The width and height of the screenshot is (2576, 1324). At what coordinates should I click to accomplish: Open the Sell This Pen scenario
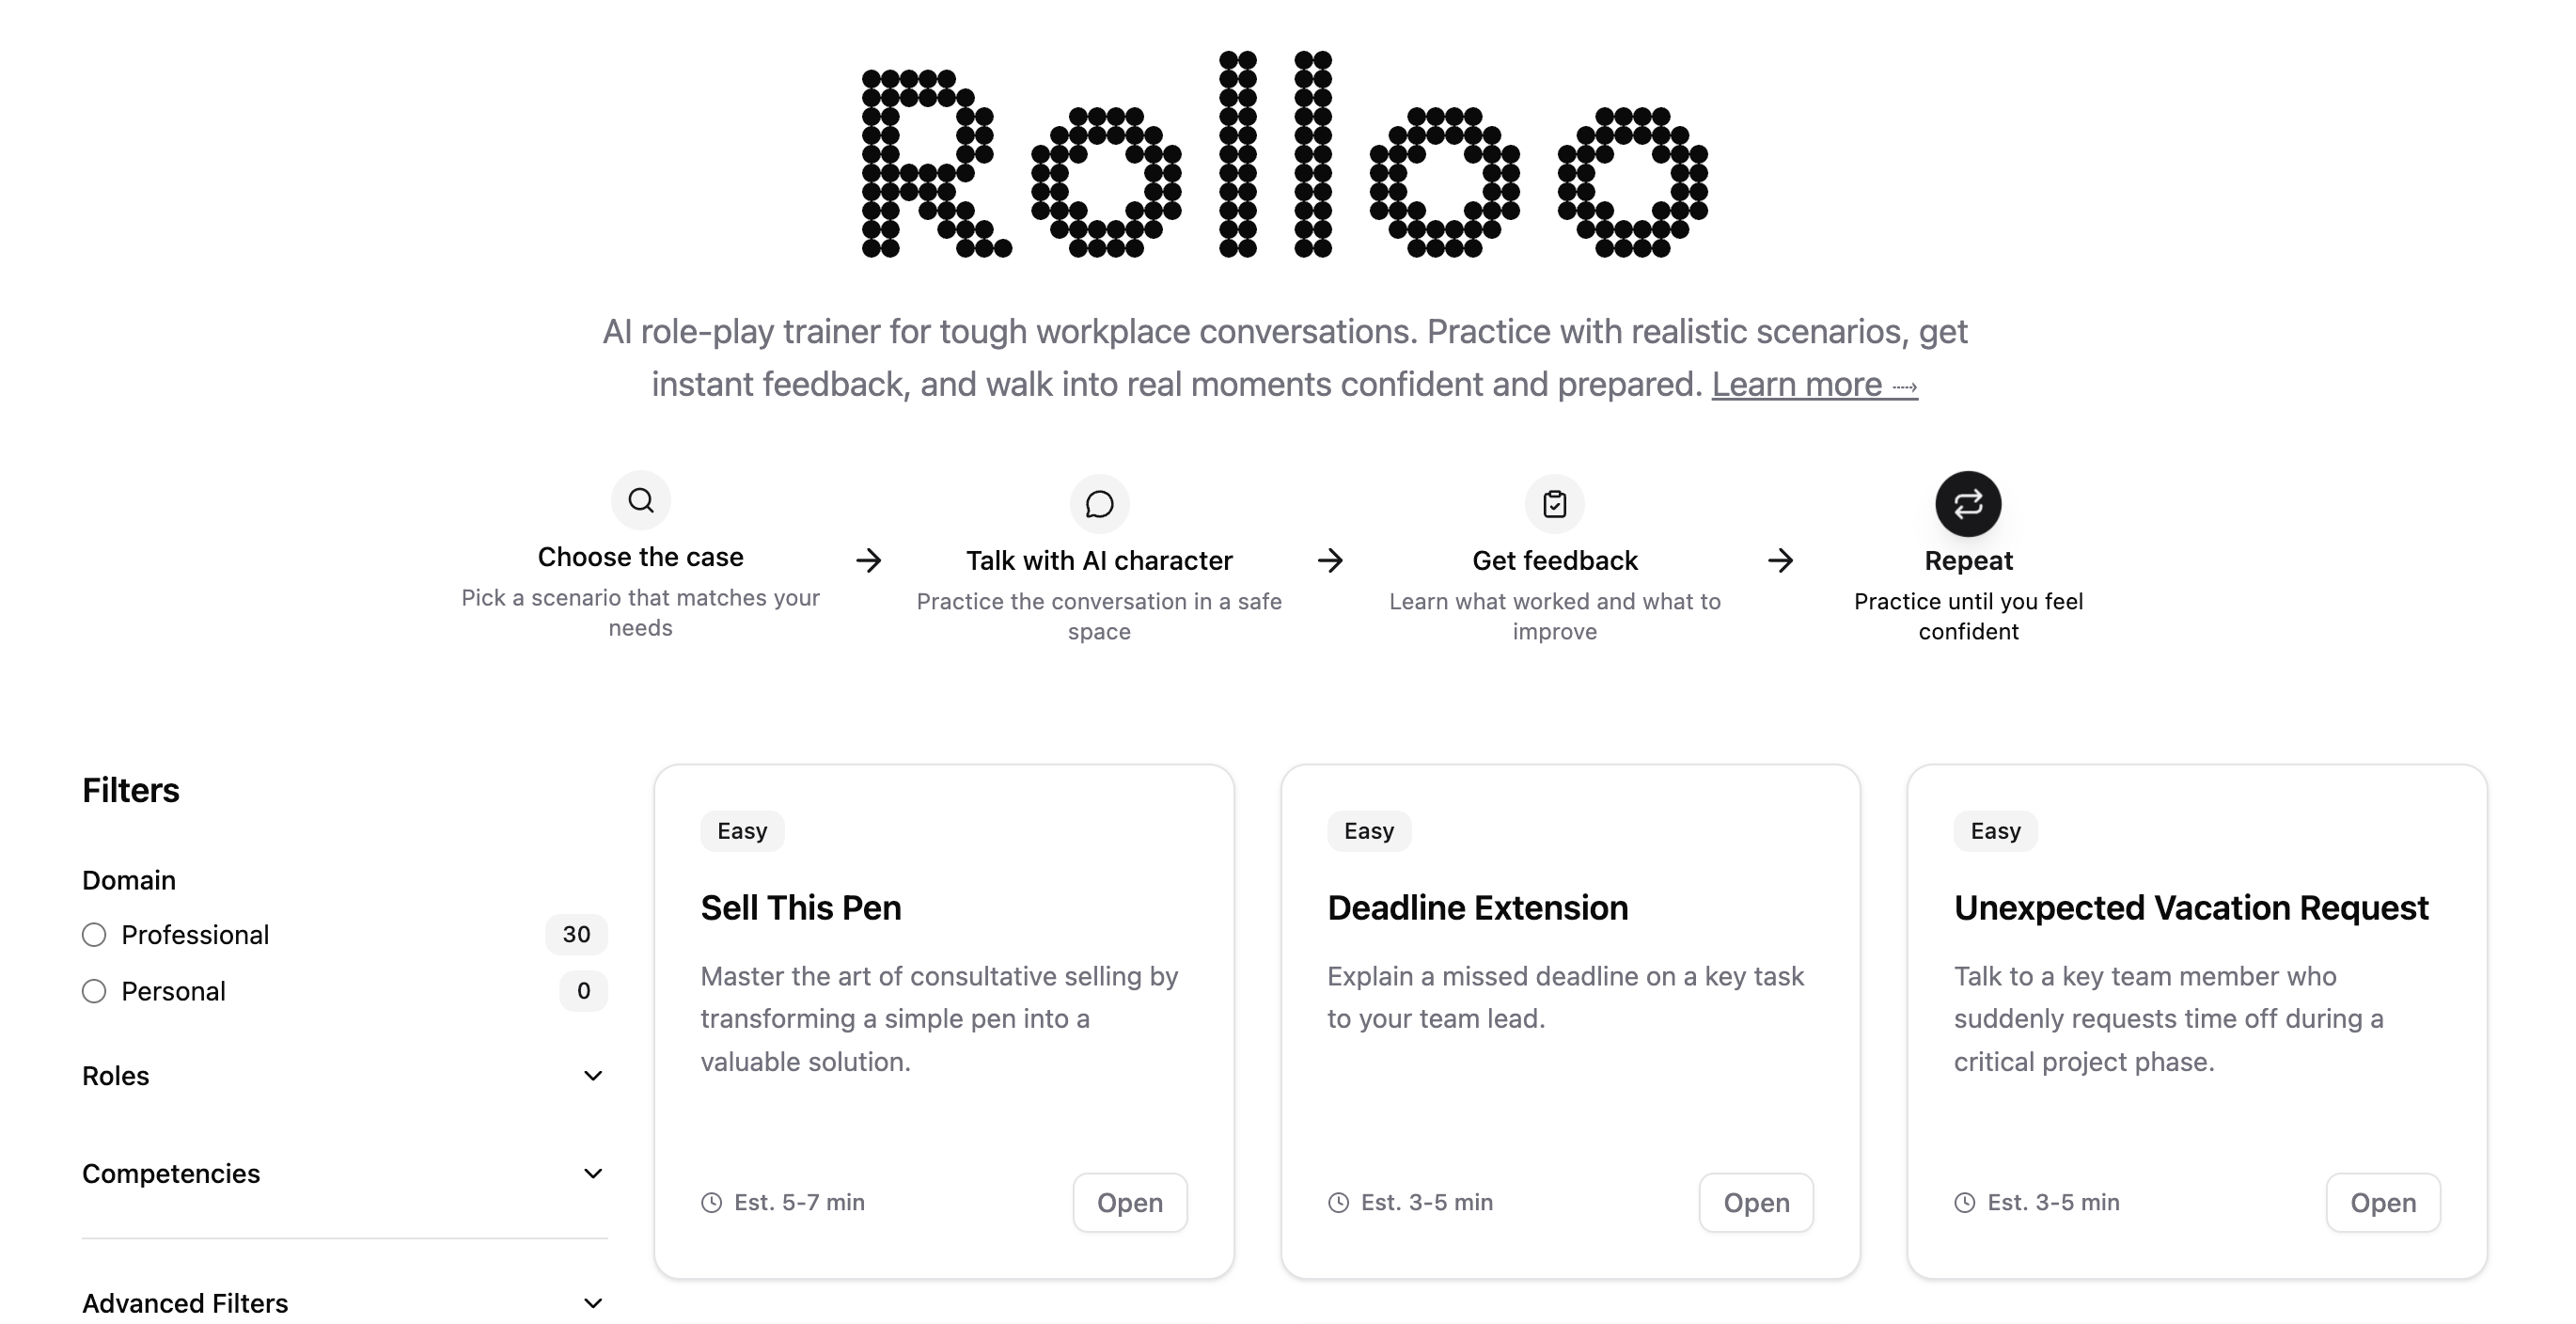click(1129, 1203)
